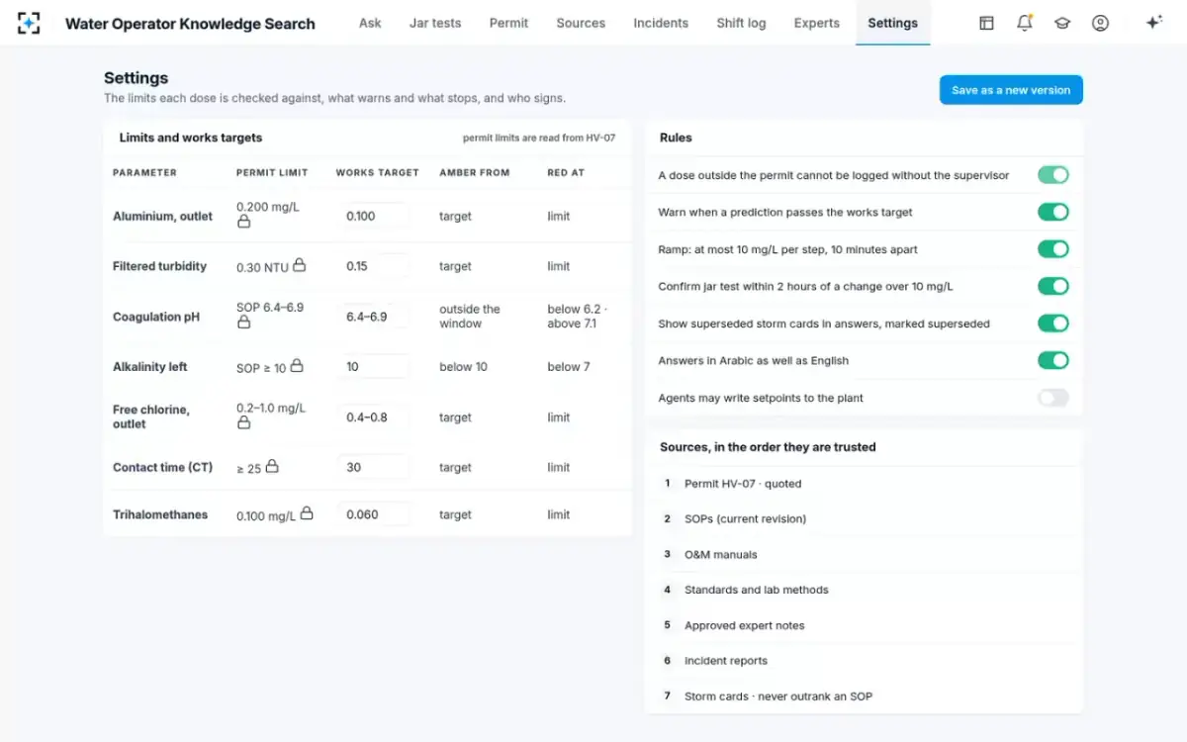The height and width of the screenshot is (742, 1187).
Task: Click lock icon beside ≥ 25 contact time
Action: point(271,466)
